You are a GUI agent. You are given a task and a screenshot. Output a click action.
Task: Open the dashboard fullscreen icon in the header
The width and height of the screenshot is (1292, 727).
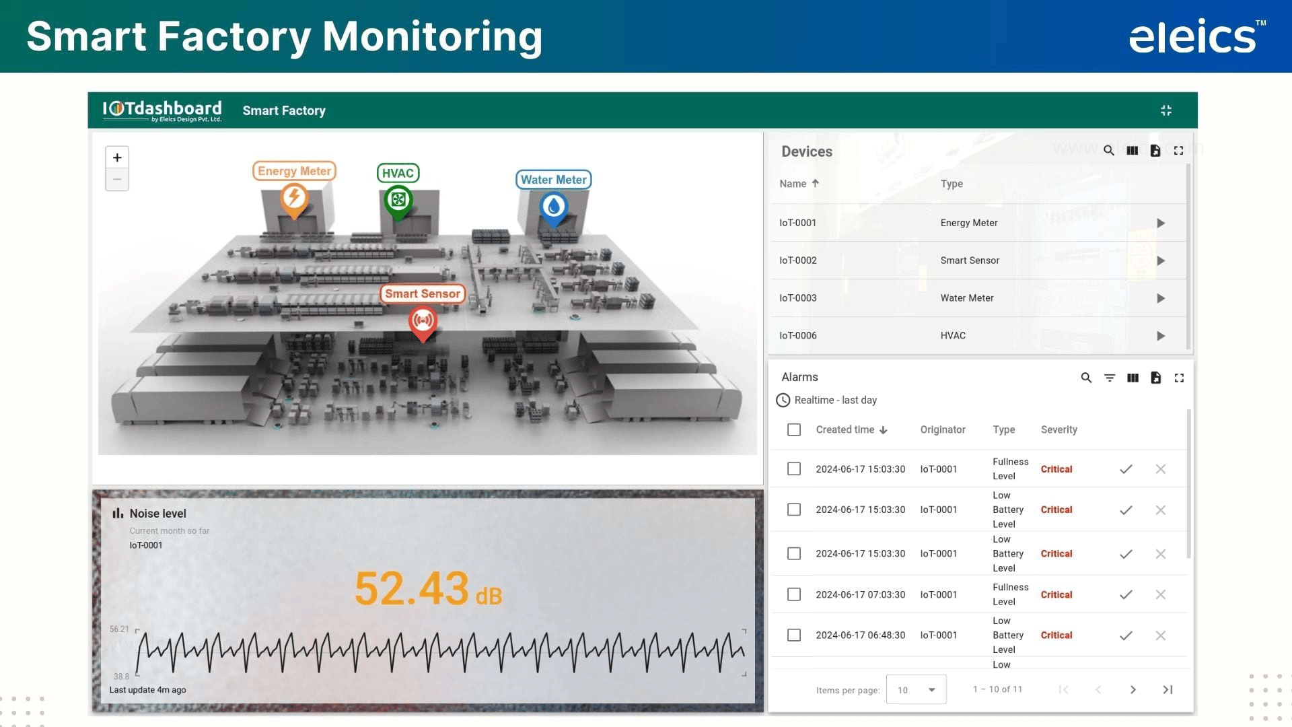1166,110
